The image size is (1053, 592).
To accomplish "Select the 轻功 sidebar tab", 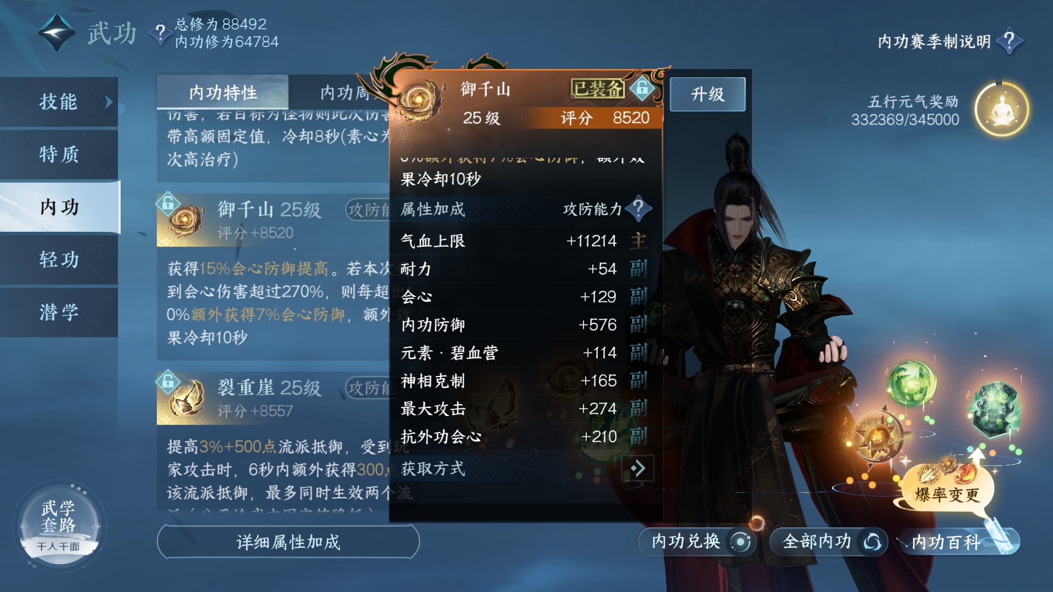I will (x=59, y=259).
